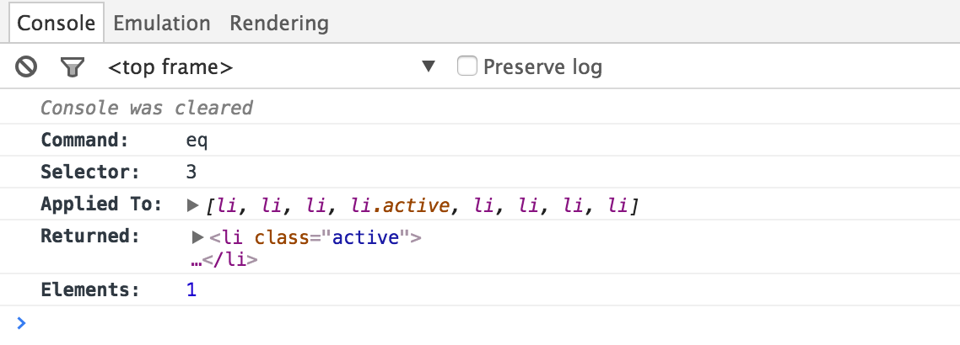Click the Elements value 1
This screenshot has height=345, width=960.
point(191,290)
